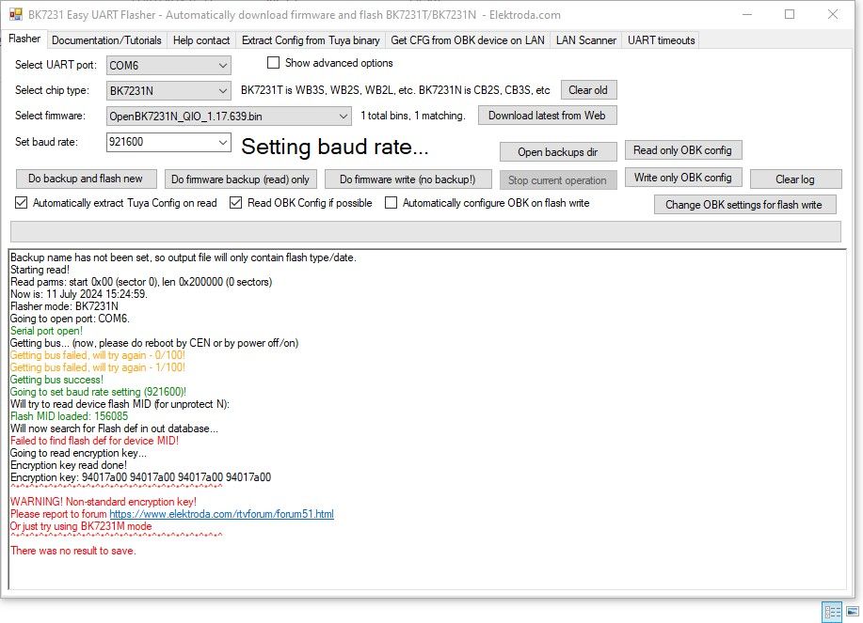Click Stop current operation button

(x=558, y=180)
